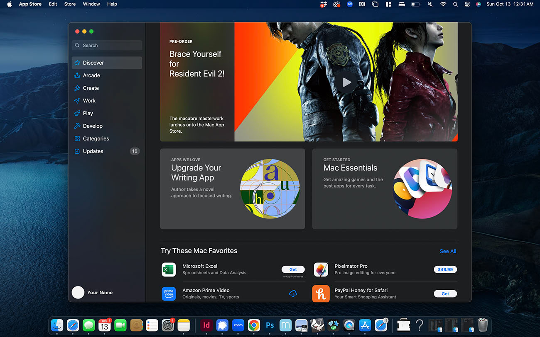Open the Window menu
Image resolution: width=540 pixels, height=337 pixels.
pyautogui.click(x=91, y=4)
